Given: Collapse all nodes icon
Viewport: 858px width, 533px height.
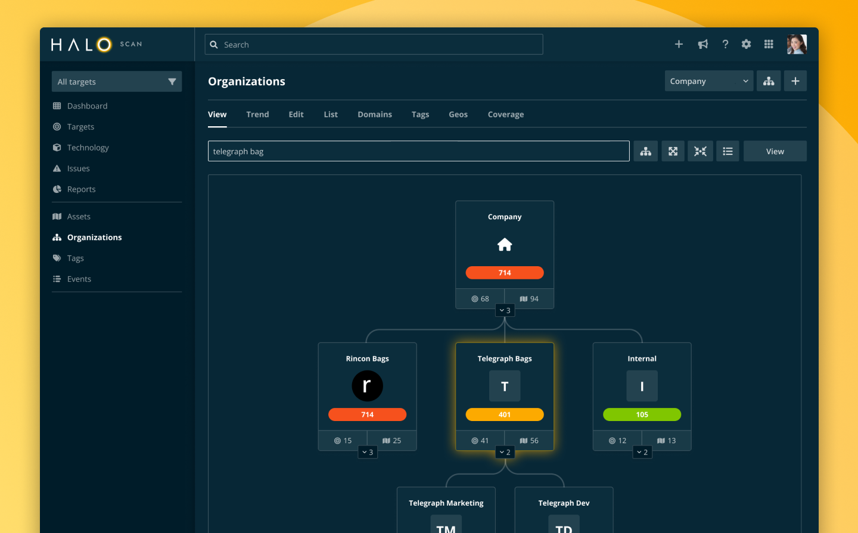Looking at the screenshot, I should [x=701, y=151].
